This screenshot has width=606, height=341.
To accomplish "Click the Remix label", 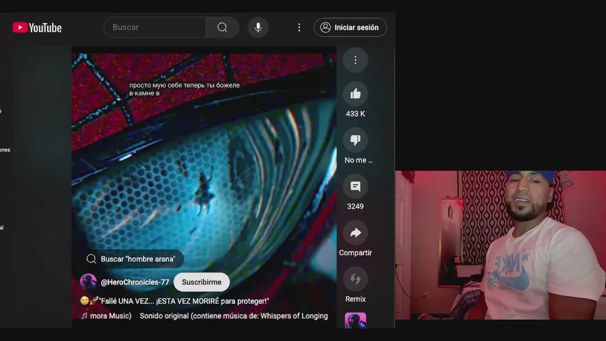I will click(x=356, y=299).
